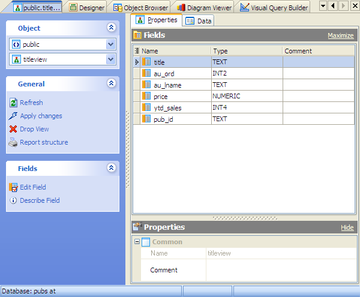Screen dimensions: 360x297
Task: Click the column chooser icon left of Name header
Action: tap(137, 51)
